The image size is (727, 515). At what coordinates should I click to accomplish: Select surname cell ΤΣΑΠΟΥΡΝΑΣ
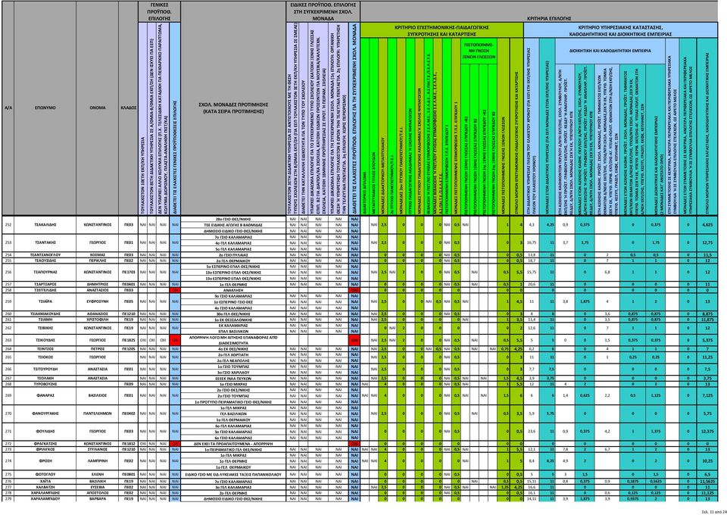point(45,273)
